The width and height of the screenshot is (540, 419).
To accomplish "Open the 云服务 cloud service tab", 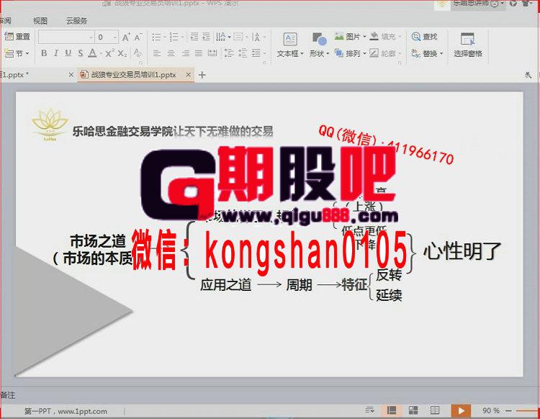I will coord(76,21).
